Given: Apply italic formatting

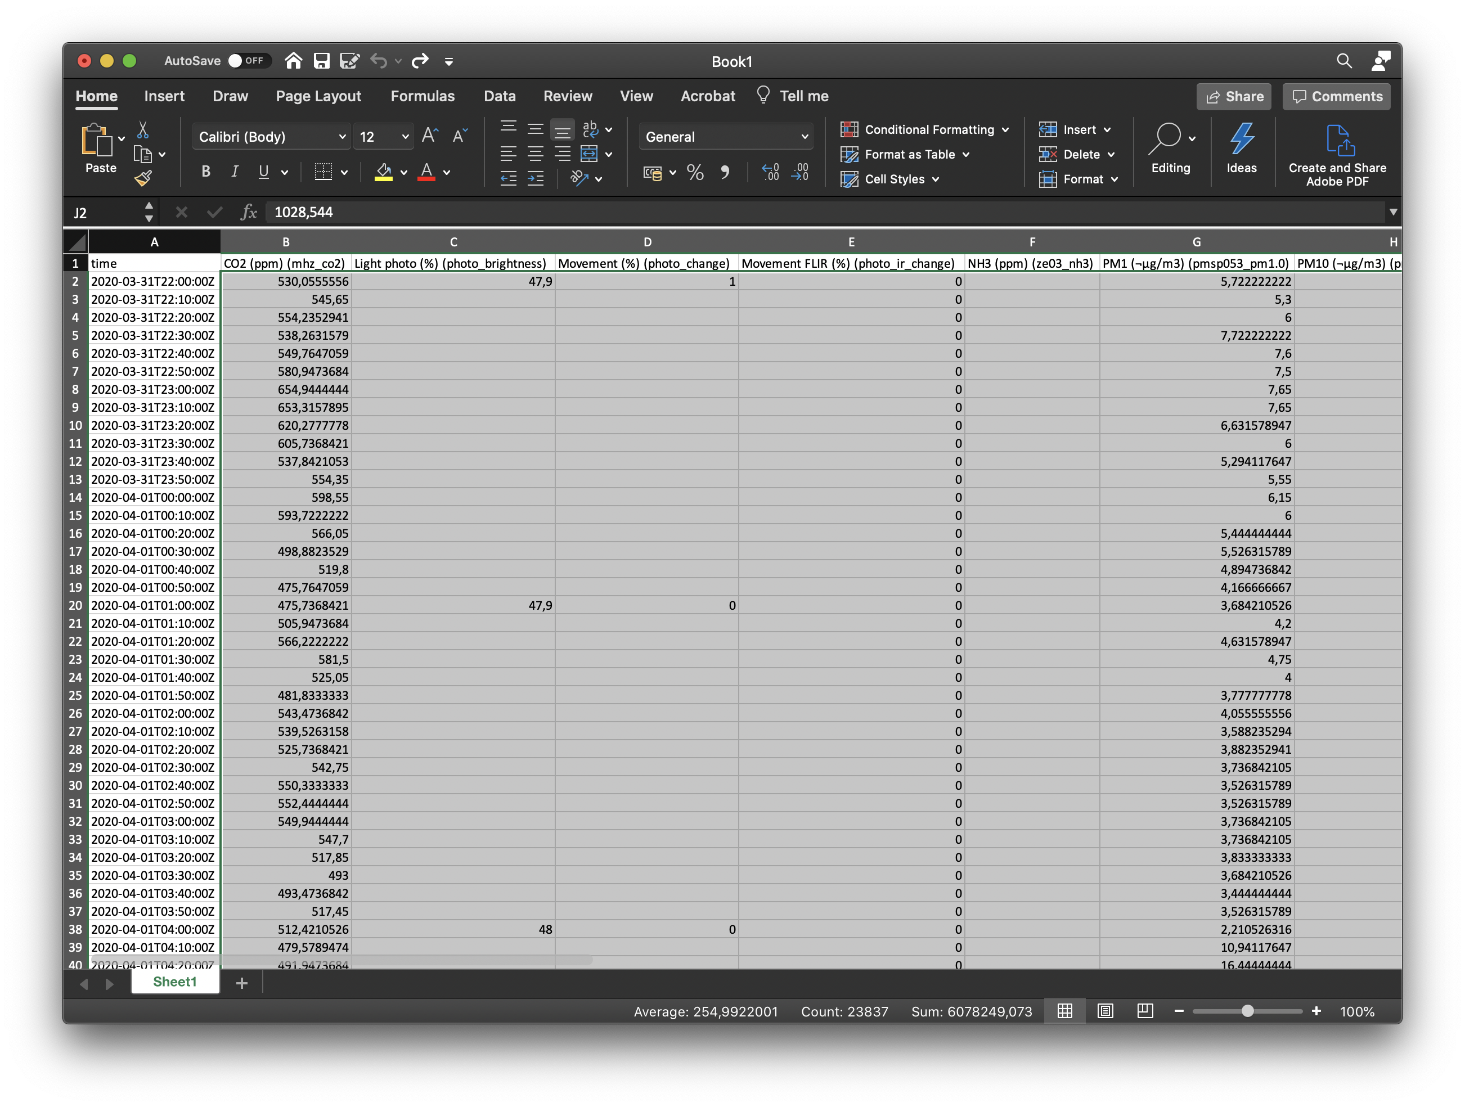Looking at the screenshot, I should click(x=235, y=172).
